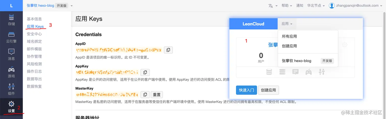Viewport: 386px width, 119px height.
Task: Click the app card gear settings icon
Action: click(x=345, y=45)
